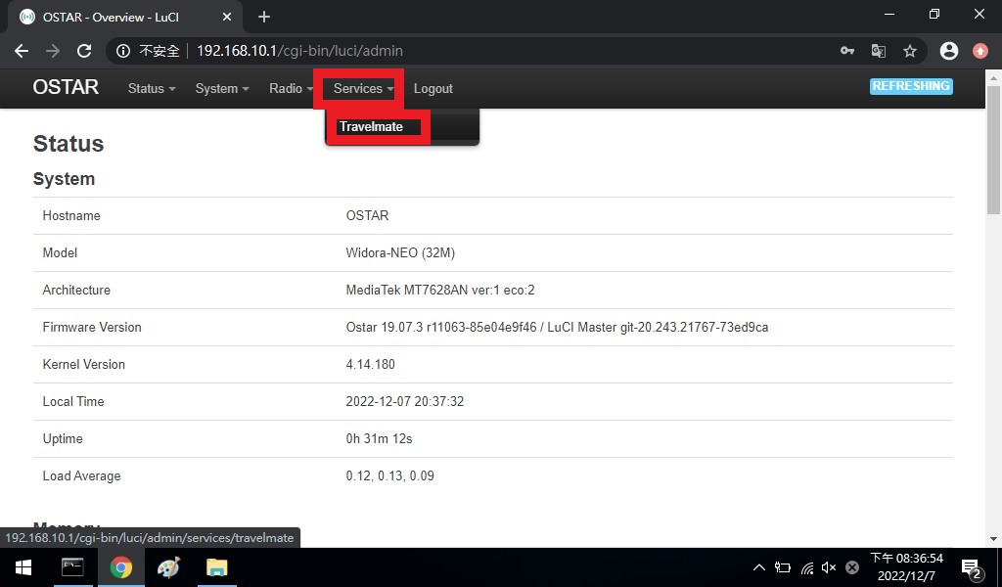Go back with the browser back arrow

click(22, 51)
